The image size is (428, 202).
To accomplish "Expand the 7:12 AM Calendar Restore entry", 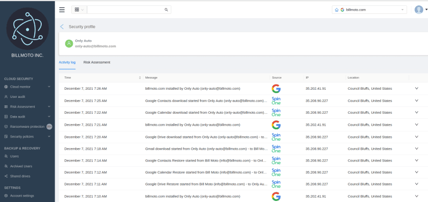I will [417, 172].
